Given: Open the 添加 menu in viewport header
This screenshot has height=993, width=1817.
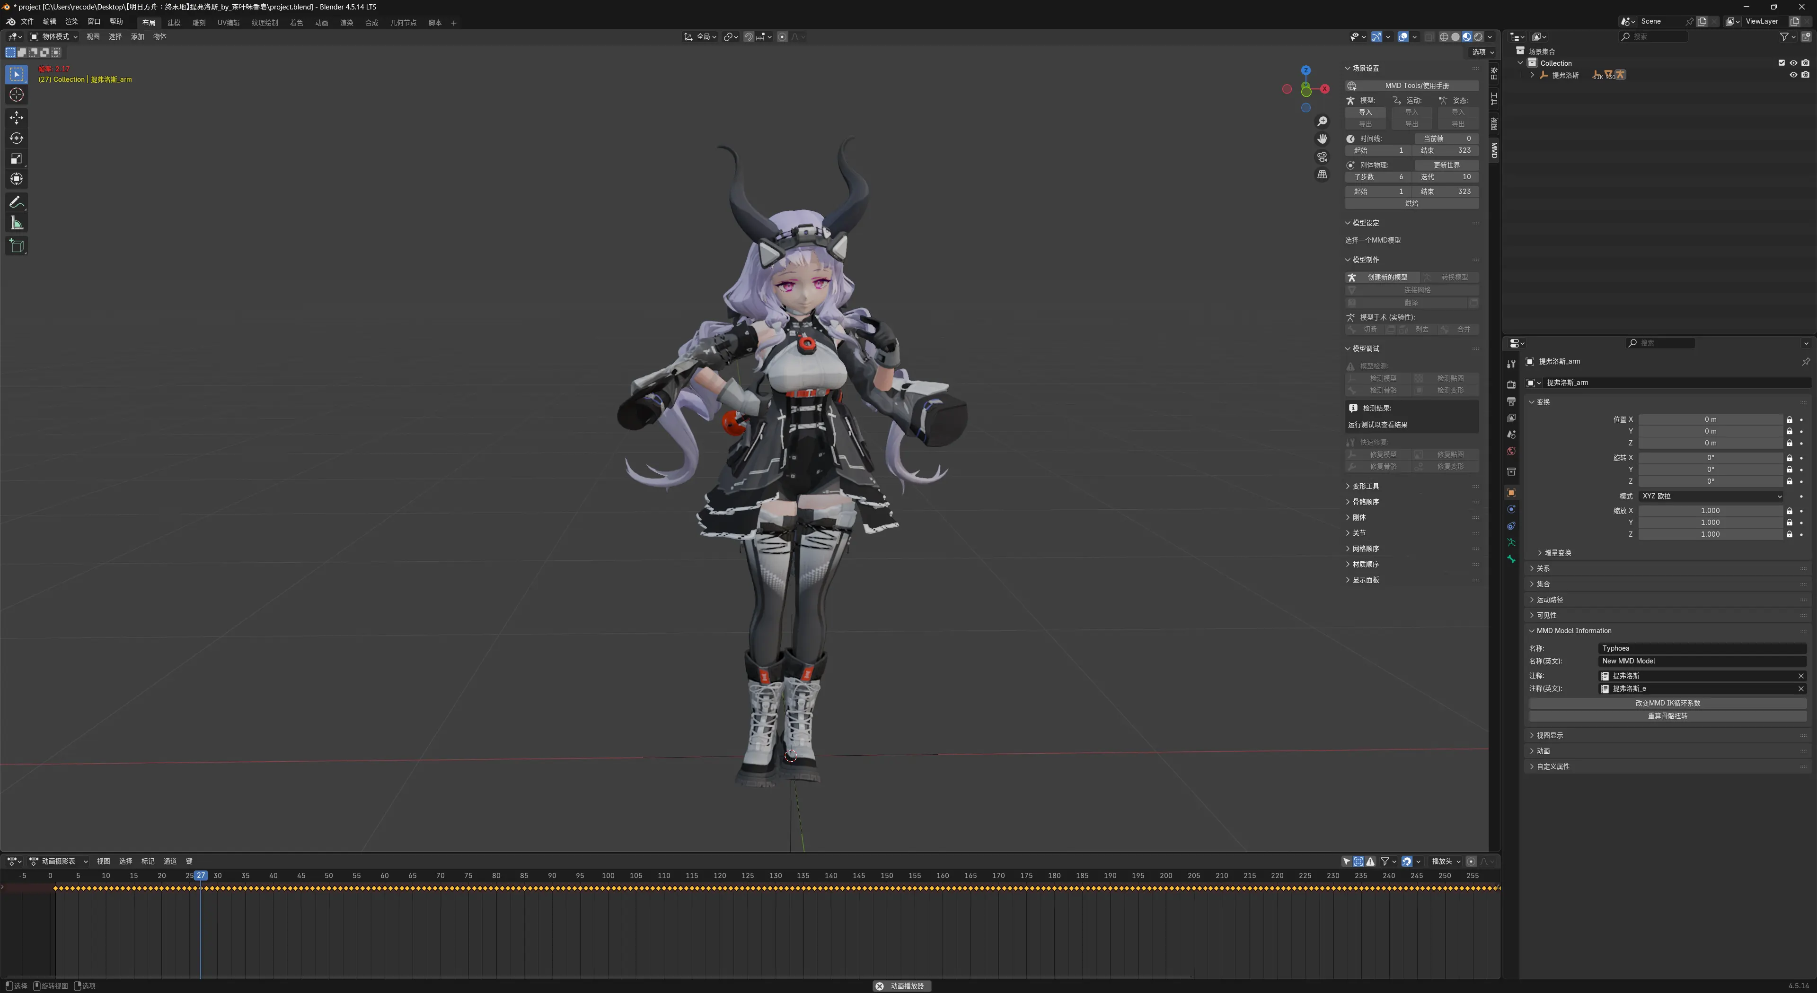Looking at the screenshot, I should tap(138, 37).
